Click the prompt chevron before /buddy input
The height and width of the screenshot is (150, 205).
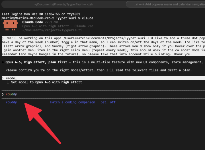click(x=3, y=94)
